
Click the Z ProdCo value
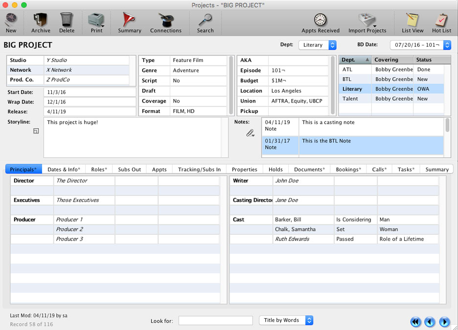coord(58,80)
